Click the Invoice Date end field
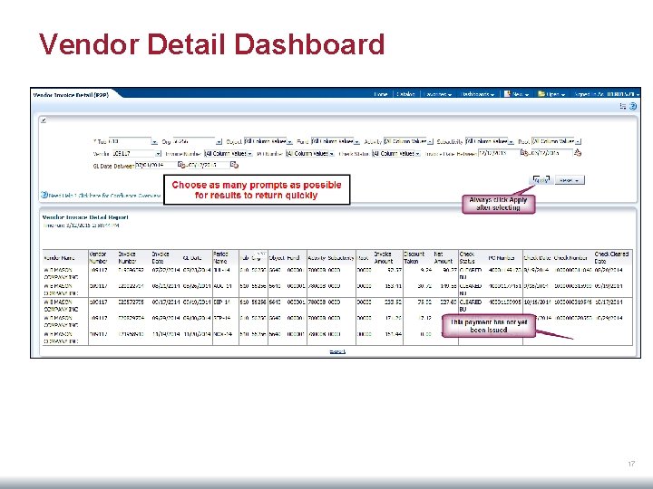The image size is (653, 489). point(551,153)
